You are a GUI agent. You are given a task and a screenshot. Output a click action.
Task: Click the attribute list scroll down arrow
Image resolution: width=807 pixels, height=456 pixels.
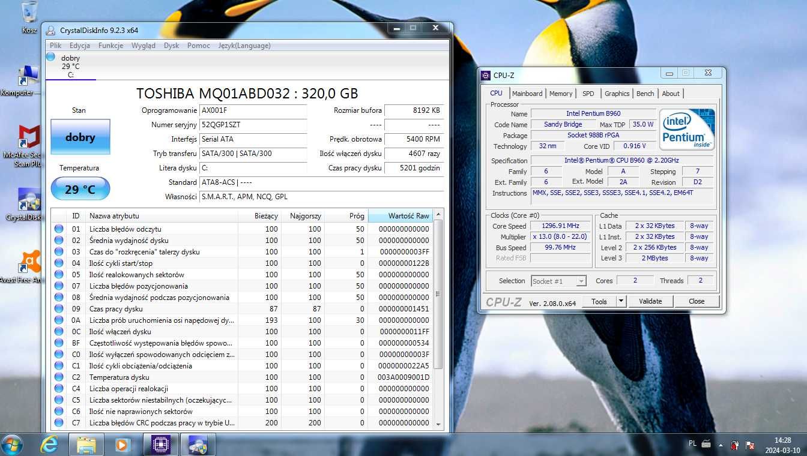tap(438, 424)
